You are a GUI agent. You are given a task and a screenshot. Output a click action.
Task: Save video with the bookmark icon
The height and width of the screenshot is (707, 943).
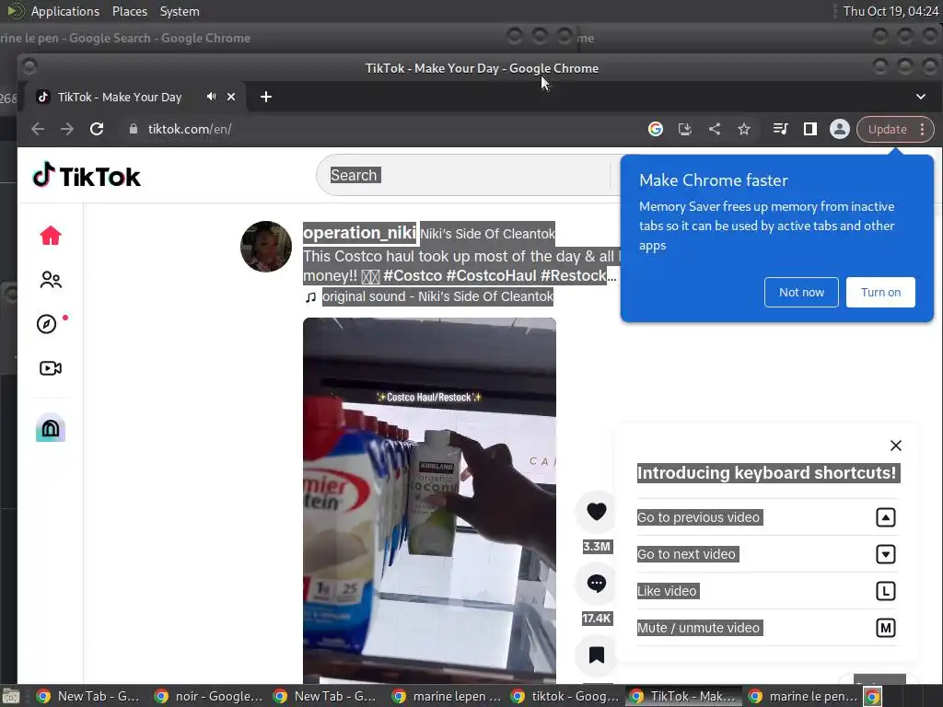(596, 655)
